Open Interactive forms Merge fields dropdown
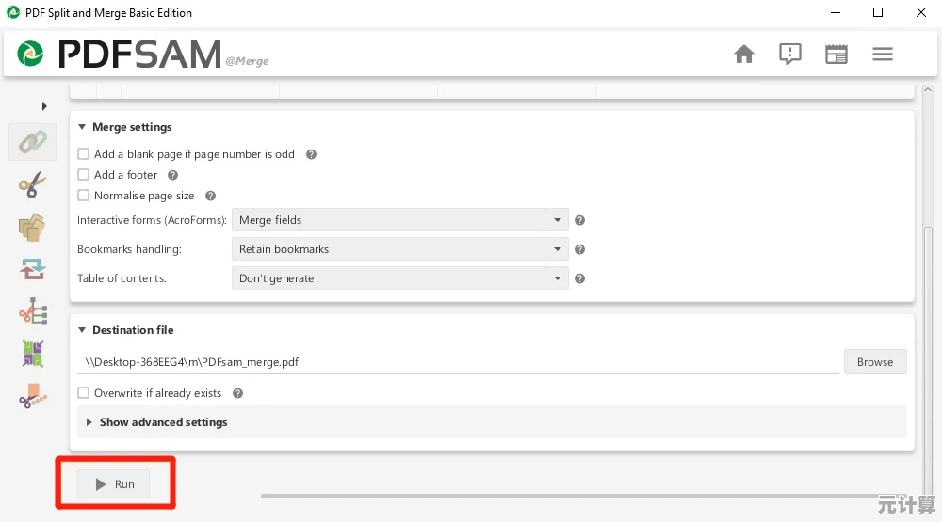Image resolution: width=942 pixels, height=522 pixels. (399, 220)
